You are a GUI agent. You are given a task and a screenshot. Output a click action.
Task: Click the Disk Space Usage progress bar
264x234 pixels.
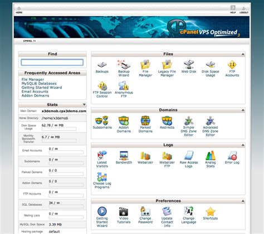click(x=59, y=129)
